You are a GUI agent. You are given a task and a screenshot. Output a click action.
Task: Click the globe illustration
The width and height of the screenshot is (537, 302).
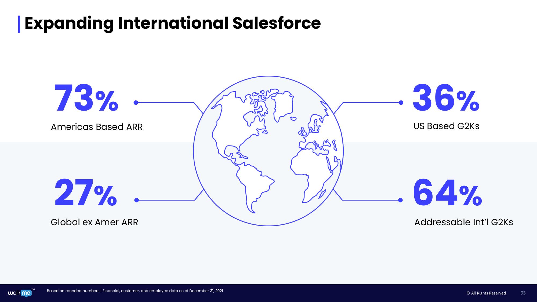268,151
